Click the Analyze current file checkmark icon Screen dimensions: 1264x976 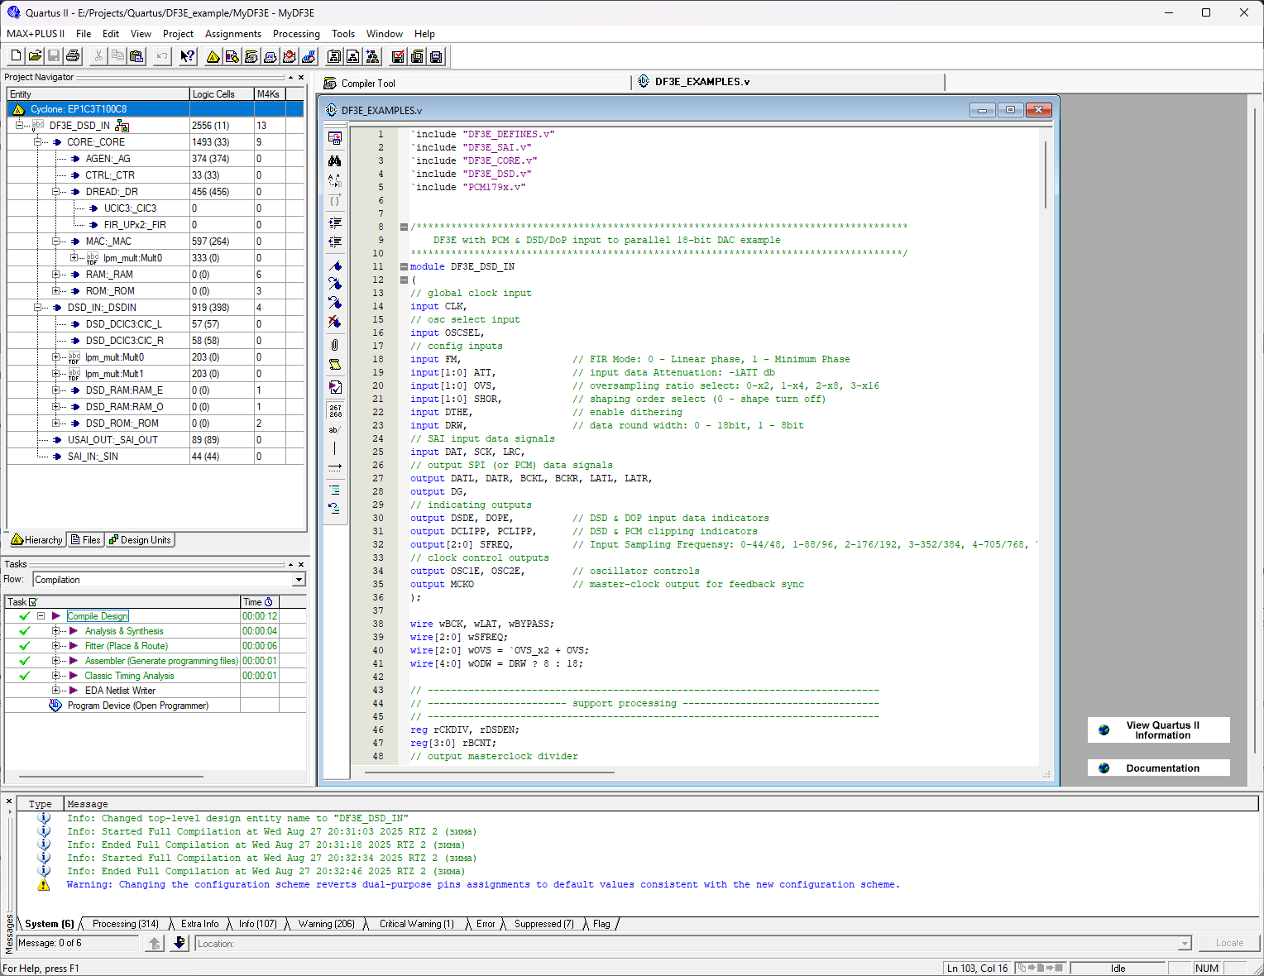pos(334,387)
